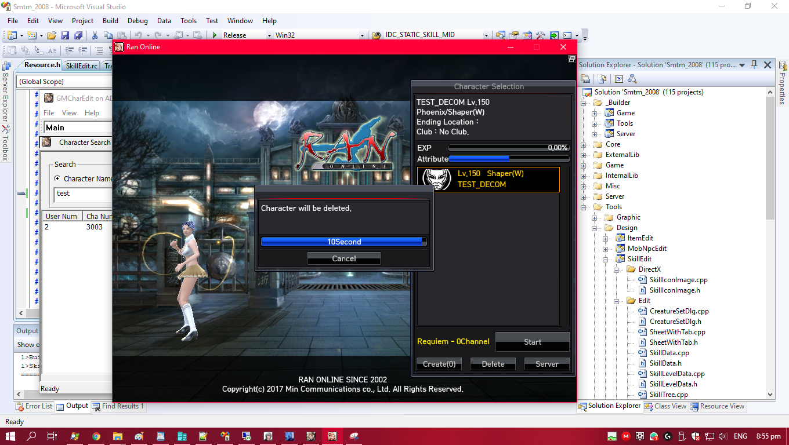Image resolution: width=789 pixels, height=445 pixels.
Task: Switch to the Error List tab
Action: [34, 406]
